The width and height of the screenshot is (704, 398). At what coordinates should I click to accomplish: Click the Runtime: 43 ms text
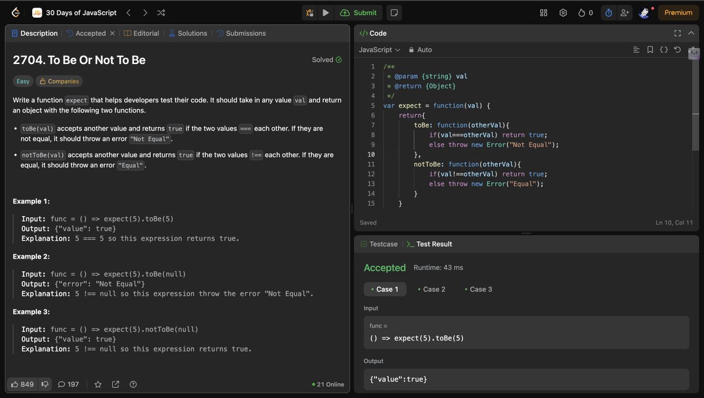[x=438, y=268]
